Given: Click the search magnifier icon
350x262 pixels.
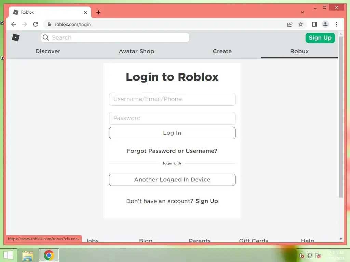Looking at the screenshot, I should pos(46,38).
